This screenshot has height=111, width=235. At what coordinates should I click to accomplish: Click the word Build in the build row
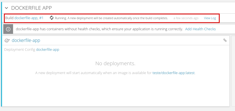tap(9, 18)
